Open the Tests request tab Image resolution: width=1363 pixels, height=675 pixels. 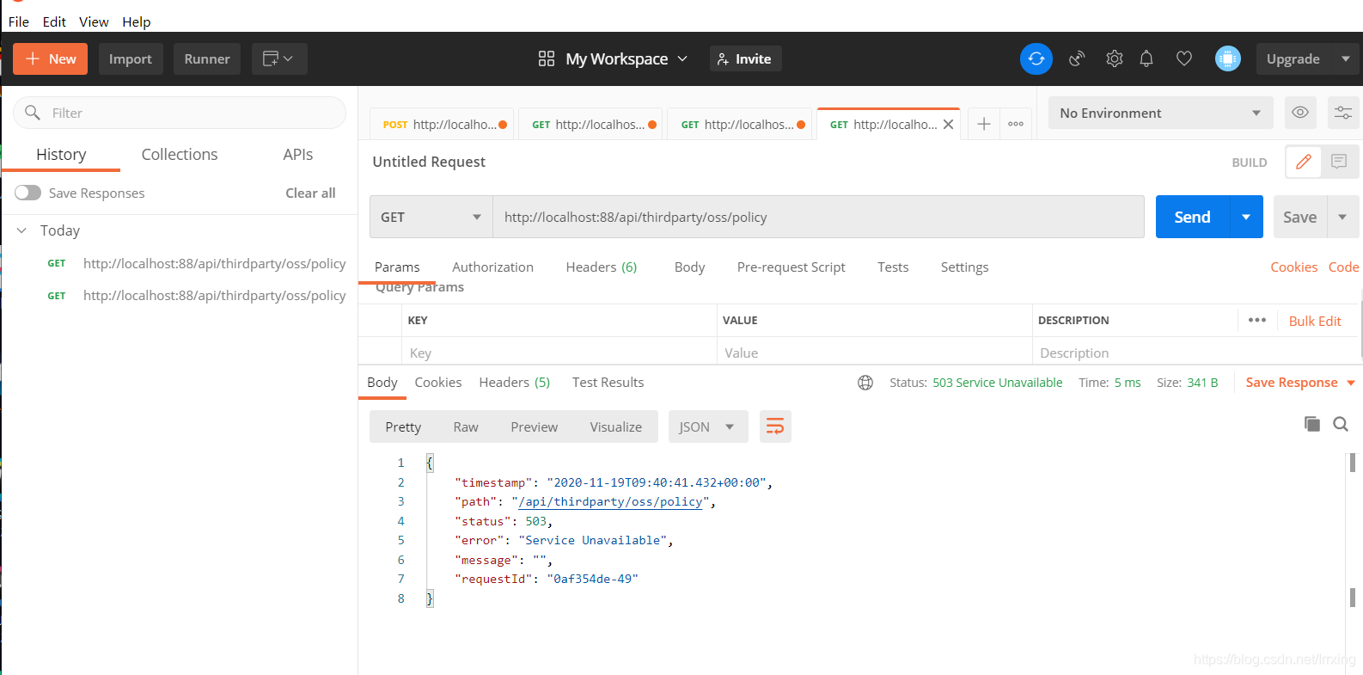[x=893, y=267]
